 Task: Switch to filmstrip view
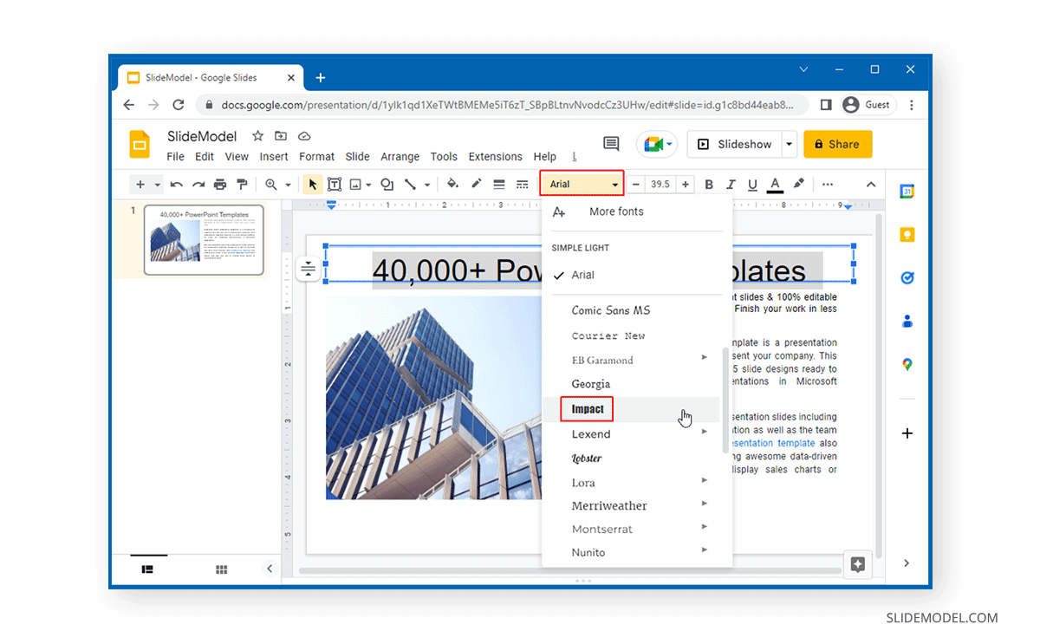147,569
